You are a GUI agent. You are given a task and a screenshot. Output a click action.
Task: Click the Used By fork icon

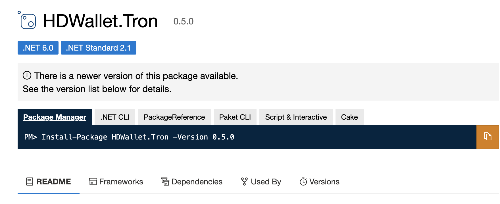click(x=244, y=182)
